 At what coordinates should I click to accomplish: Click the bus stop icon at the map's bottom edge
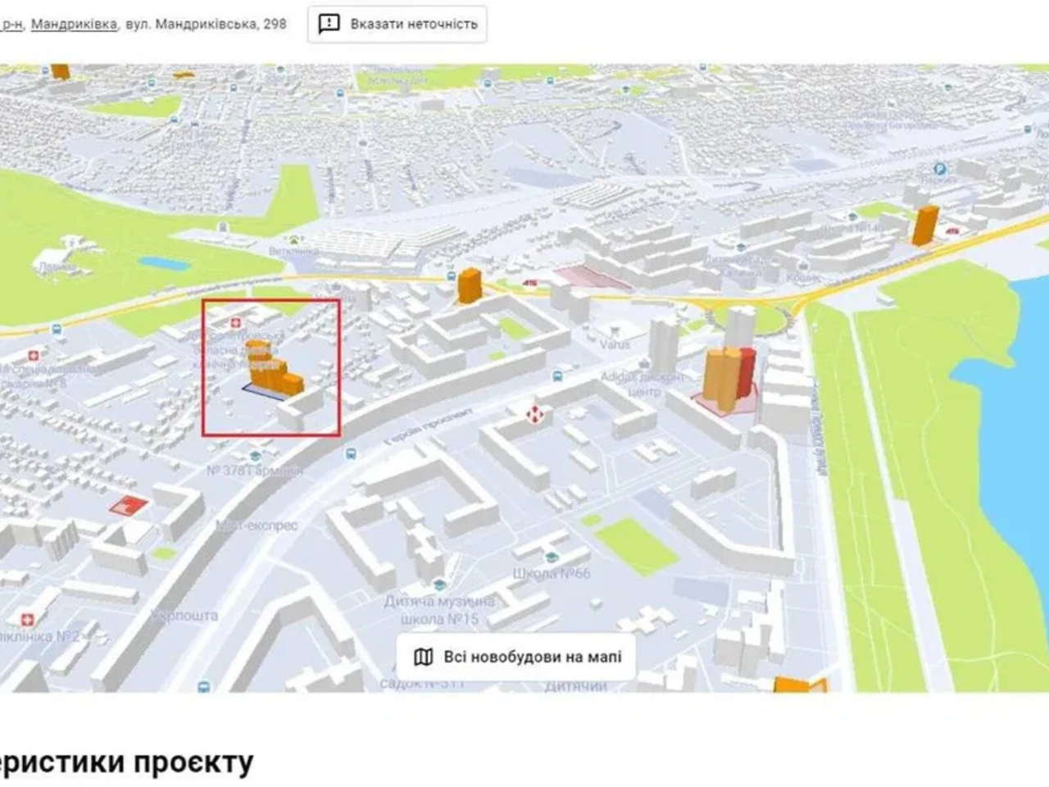(x=204, y=687)
